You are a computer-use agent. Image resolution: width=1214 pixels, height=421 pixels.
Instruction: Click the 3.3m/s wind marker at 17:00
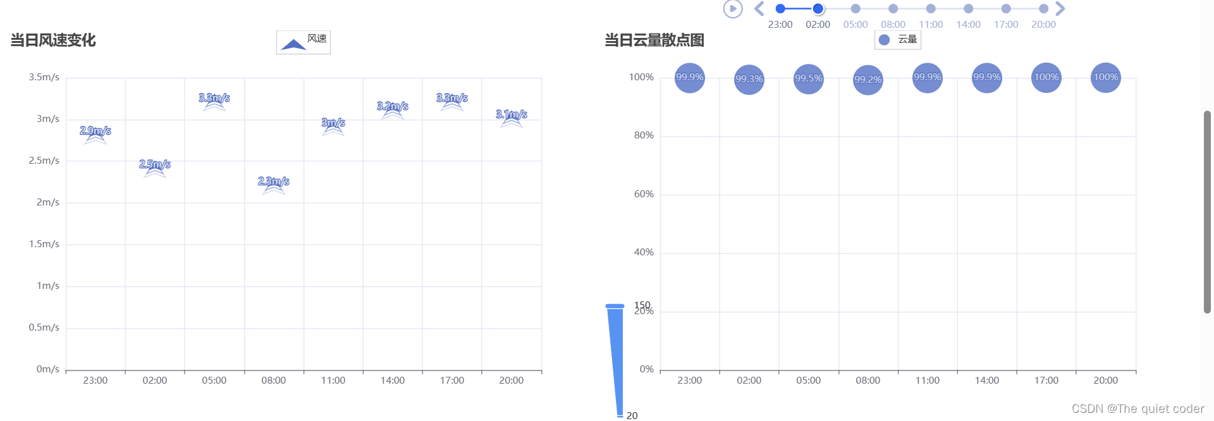coord(452,104)
